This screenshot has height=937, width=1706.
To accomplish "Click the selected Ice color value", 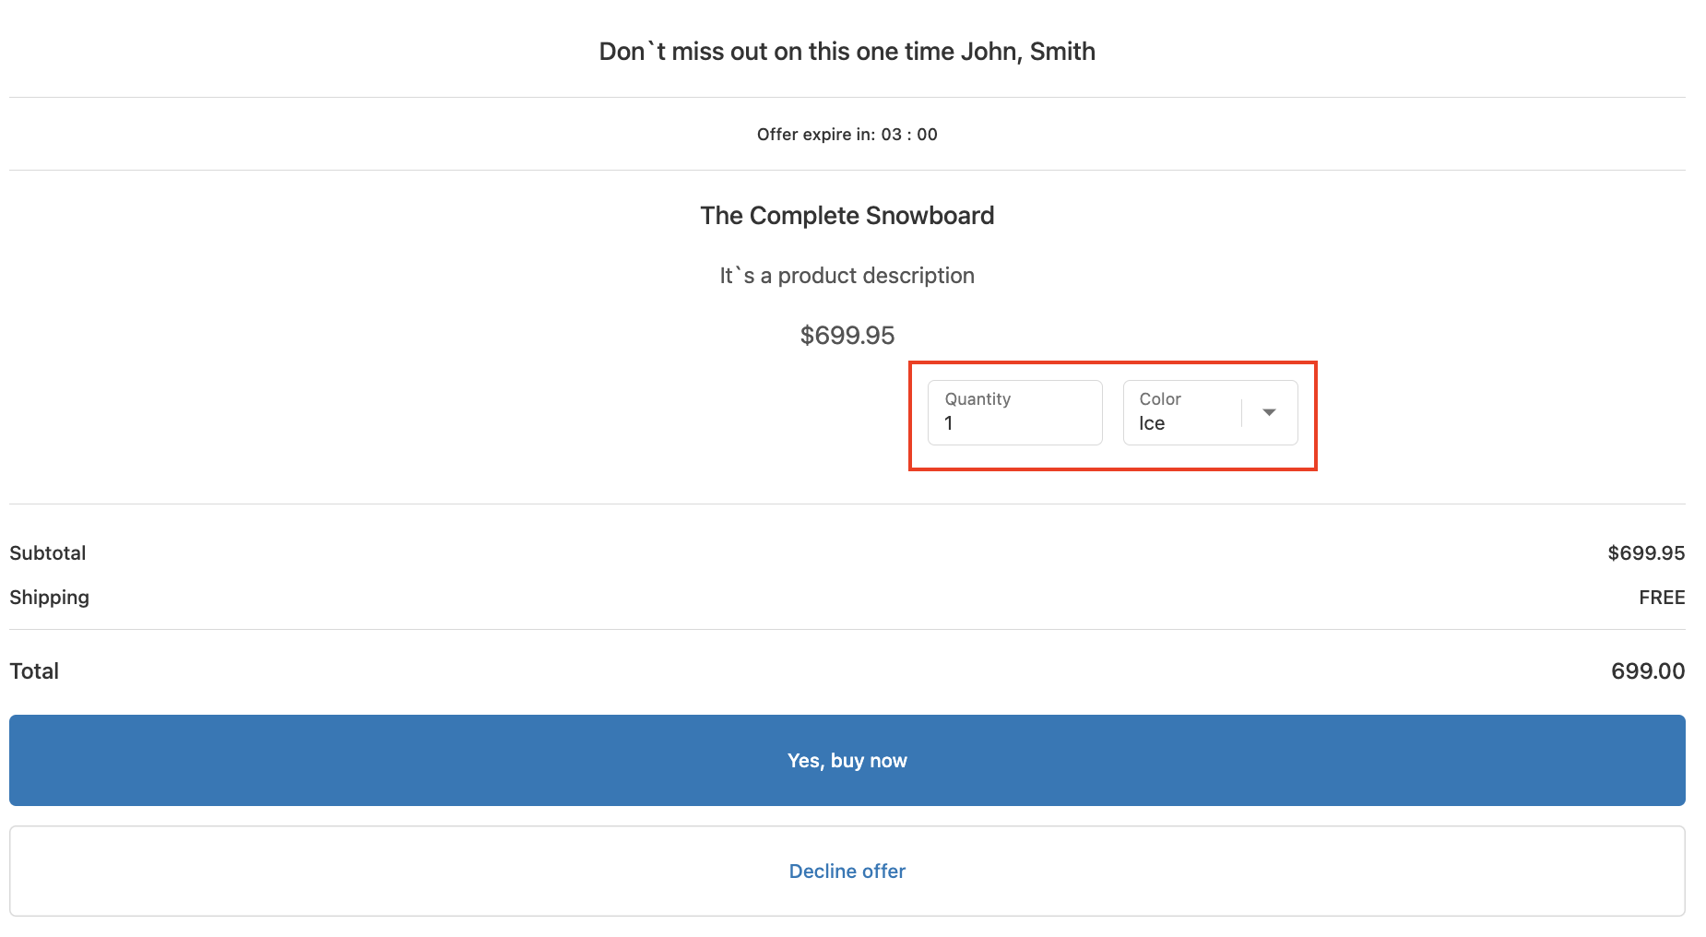I will pos(1152,423).
